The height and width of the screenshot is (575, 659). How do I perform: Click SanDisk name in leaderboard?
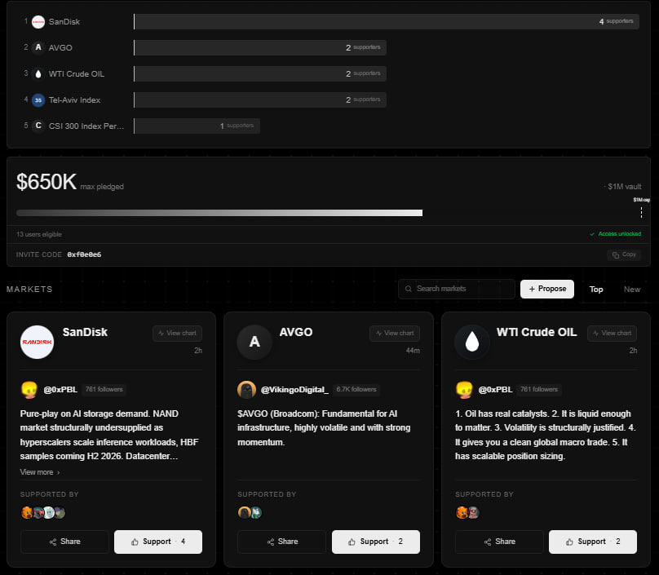(x=64, y=22)
